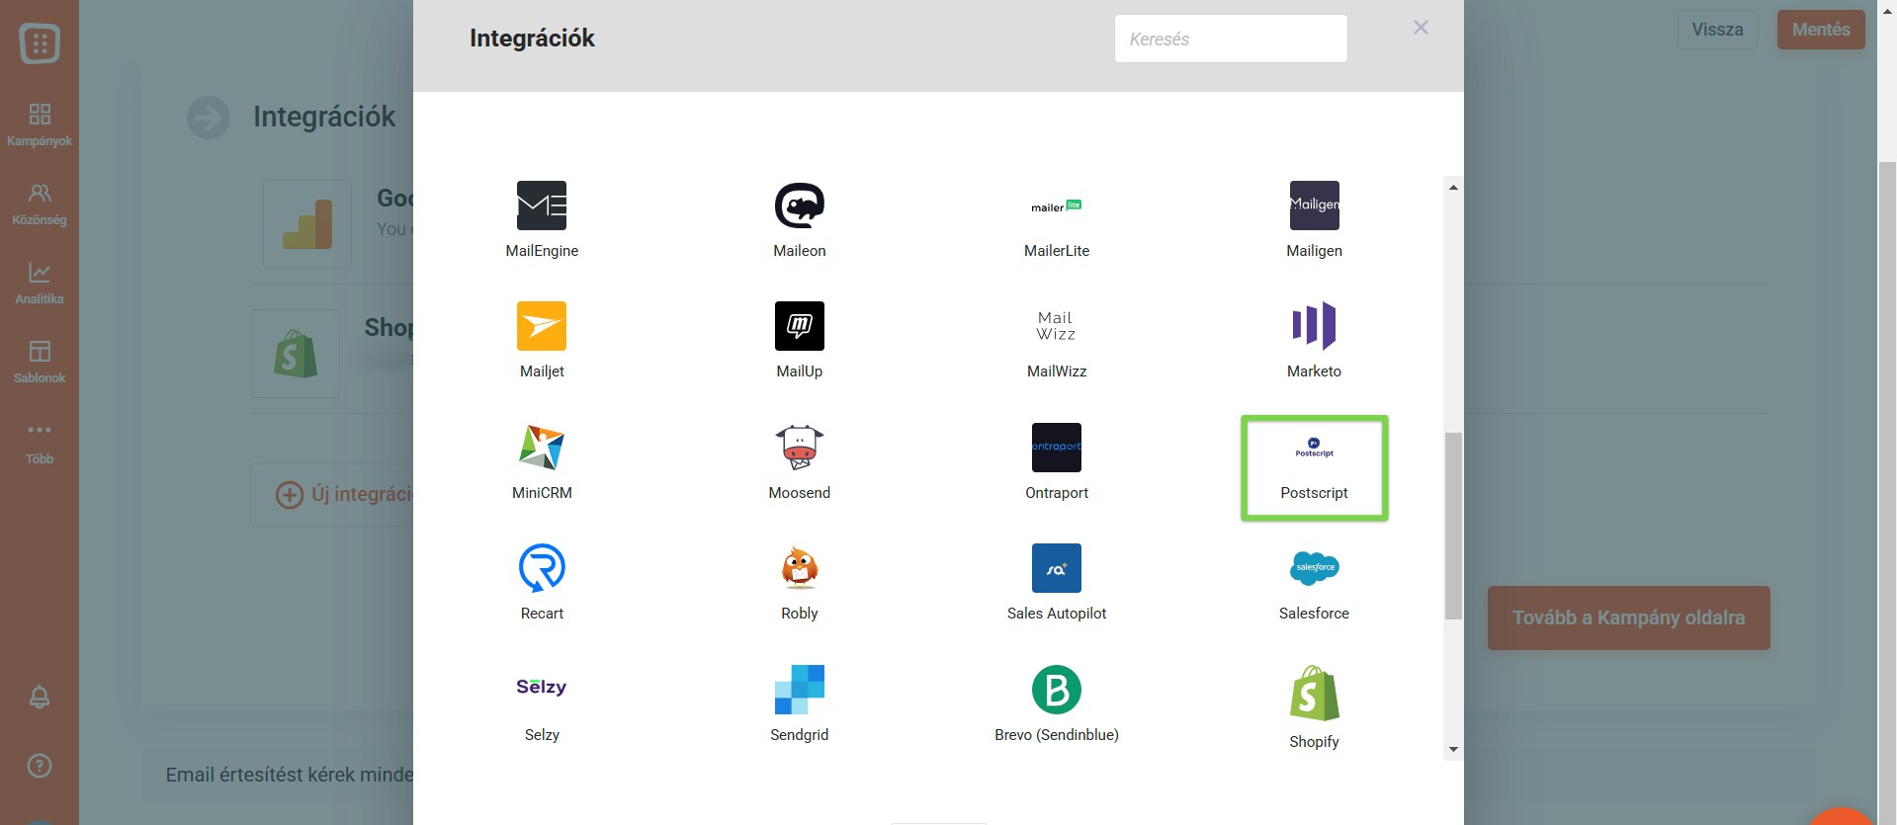Viewport: 1897px width, 825px height.
Task: Select the Sales Autopilot icon
Action: (1057, 568)
